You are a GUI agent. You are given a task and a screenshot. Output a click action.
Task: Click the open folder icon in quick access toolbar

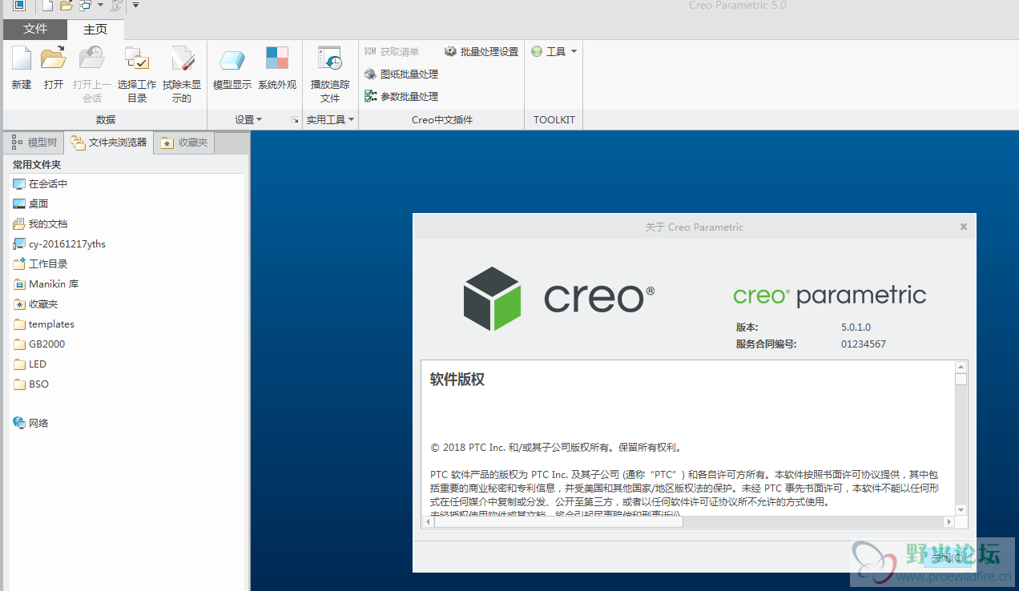(66, 6)
